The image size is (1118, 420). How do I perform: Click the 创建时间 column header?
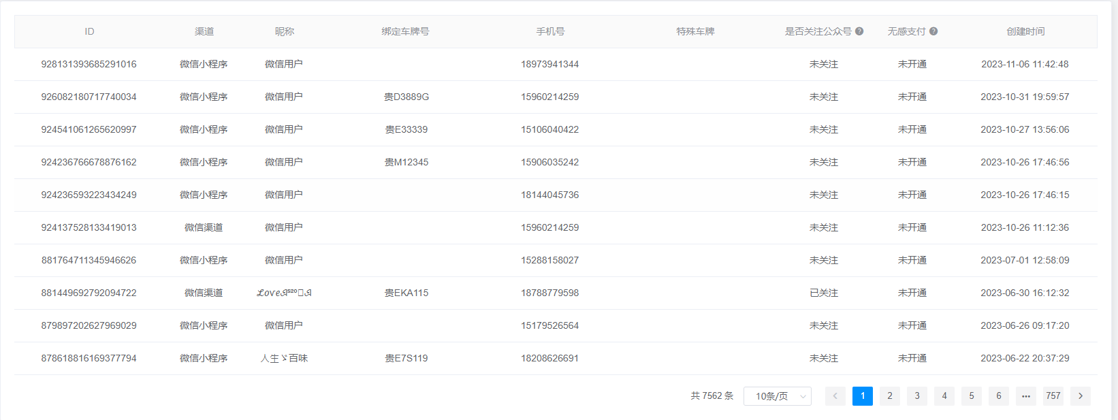tap(1025, 31)
